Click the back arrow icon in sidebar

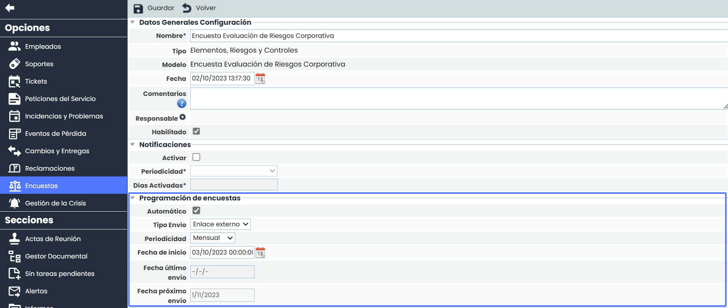pos(10,8)
